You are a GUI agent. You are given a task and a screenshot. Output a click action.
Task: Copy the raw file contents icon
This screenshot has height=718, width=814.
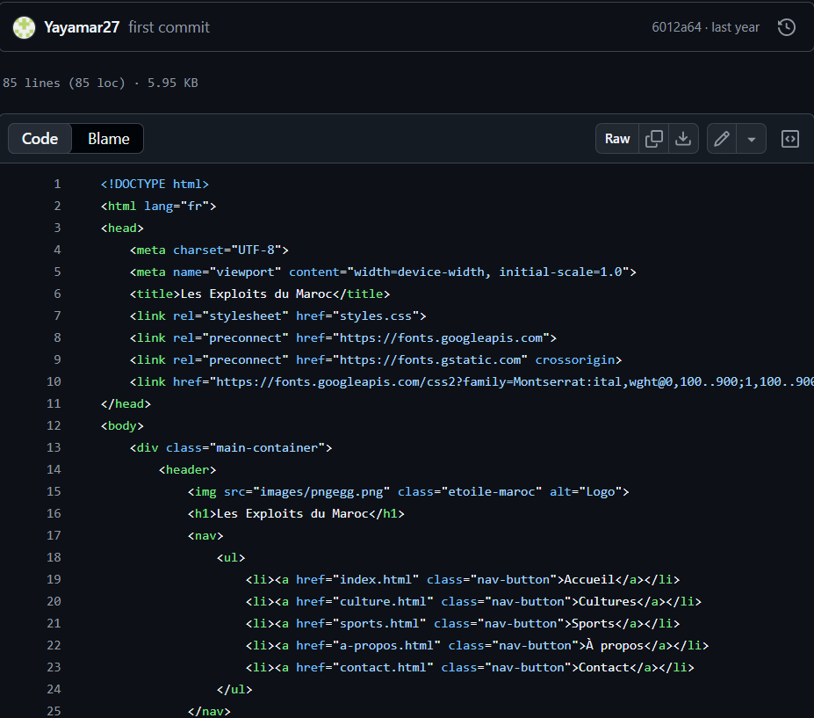[653, 138]
